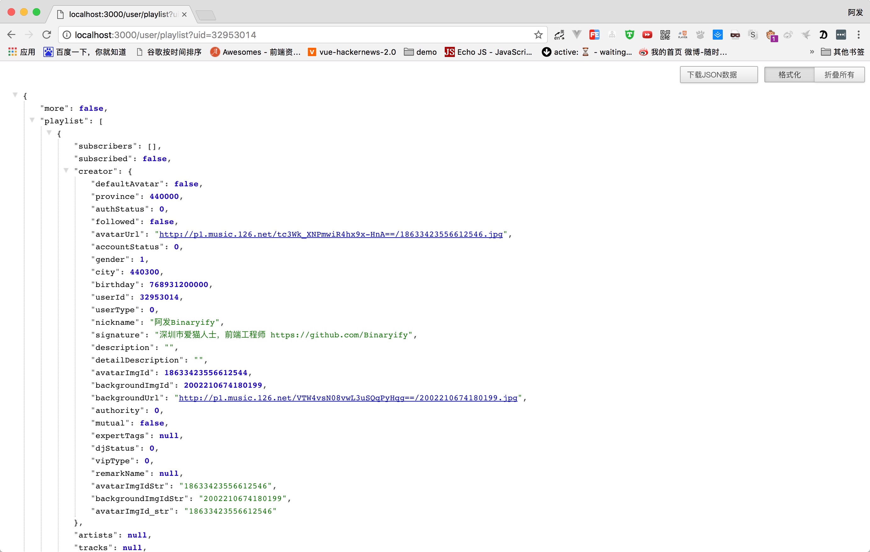This screenshot has height=552, width=870.
Task: Open the backgroundUrl jpg link
Action: point(348,398)
